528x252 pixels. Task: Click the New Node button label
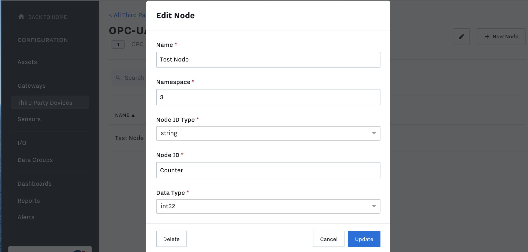click(505, 37)
